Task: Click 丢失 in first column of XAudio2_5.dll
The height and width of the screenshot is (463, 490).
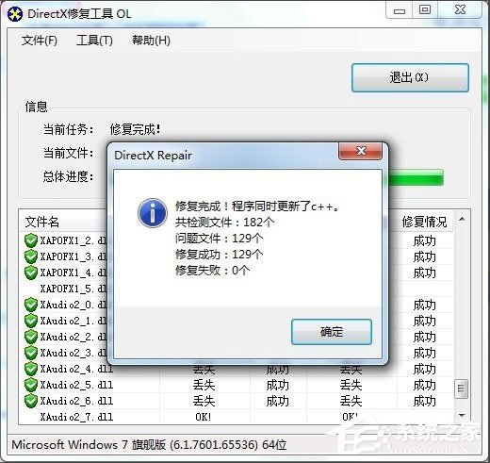Action: [x=204, y=385]
